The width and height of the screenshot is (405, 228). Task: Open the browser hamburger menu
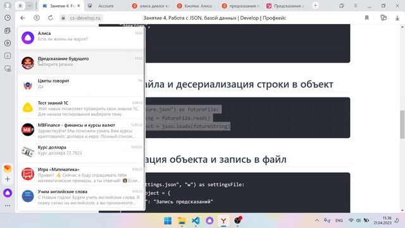[x=356, y=6]
